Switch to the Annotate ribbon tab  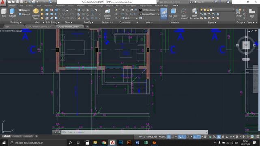(x=80, y=6)
